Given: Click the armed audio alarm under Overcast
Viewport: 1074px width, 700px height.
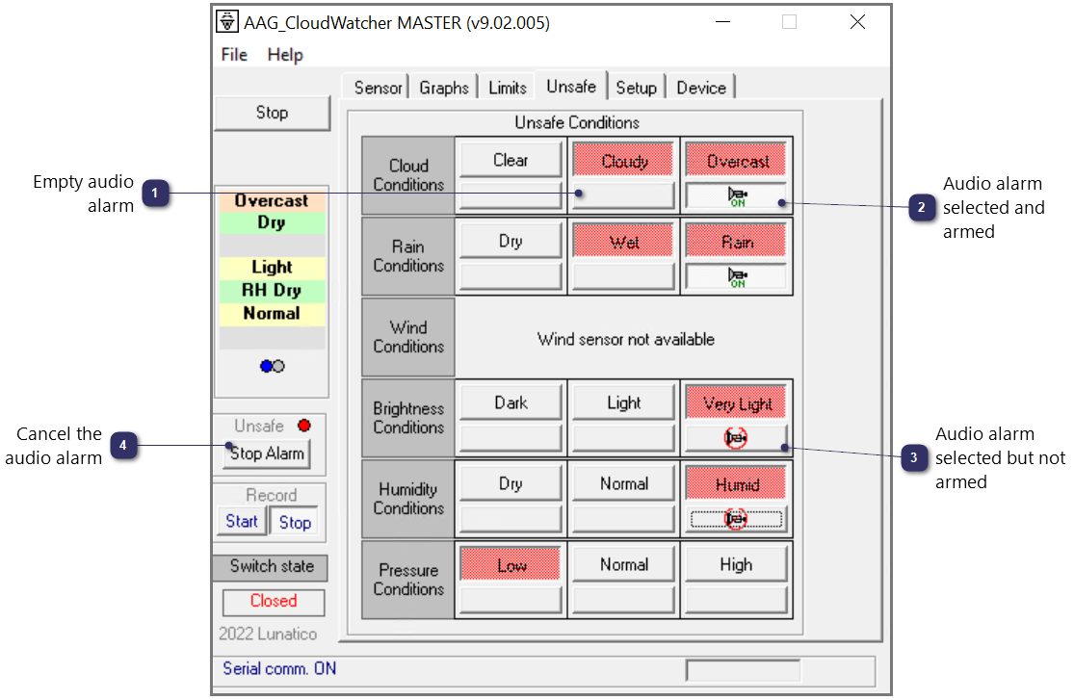Looking at the screenshot, I should pos(736,195).
